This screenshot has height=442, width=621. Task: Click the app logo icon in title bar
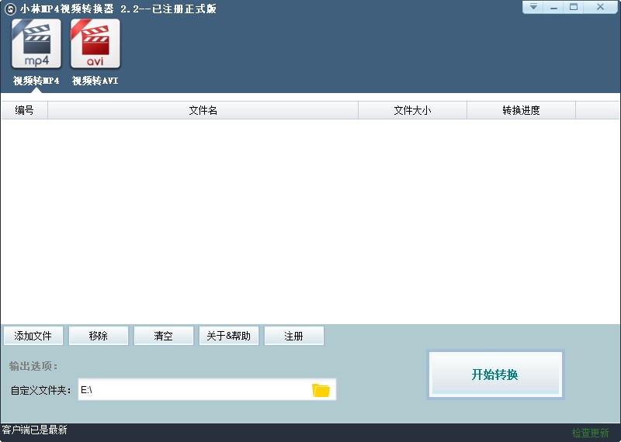10,9
